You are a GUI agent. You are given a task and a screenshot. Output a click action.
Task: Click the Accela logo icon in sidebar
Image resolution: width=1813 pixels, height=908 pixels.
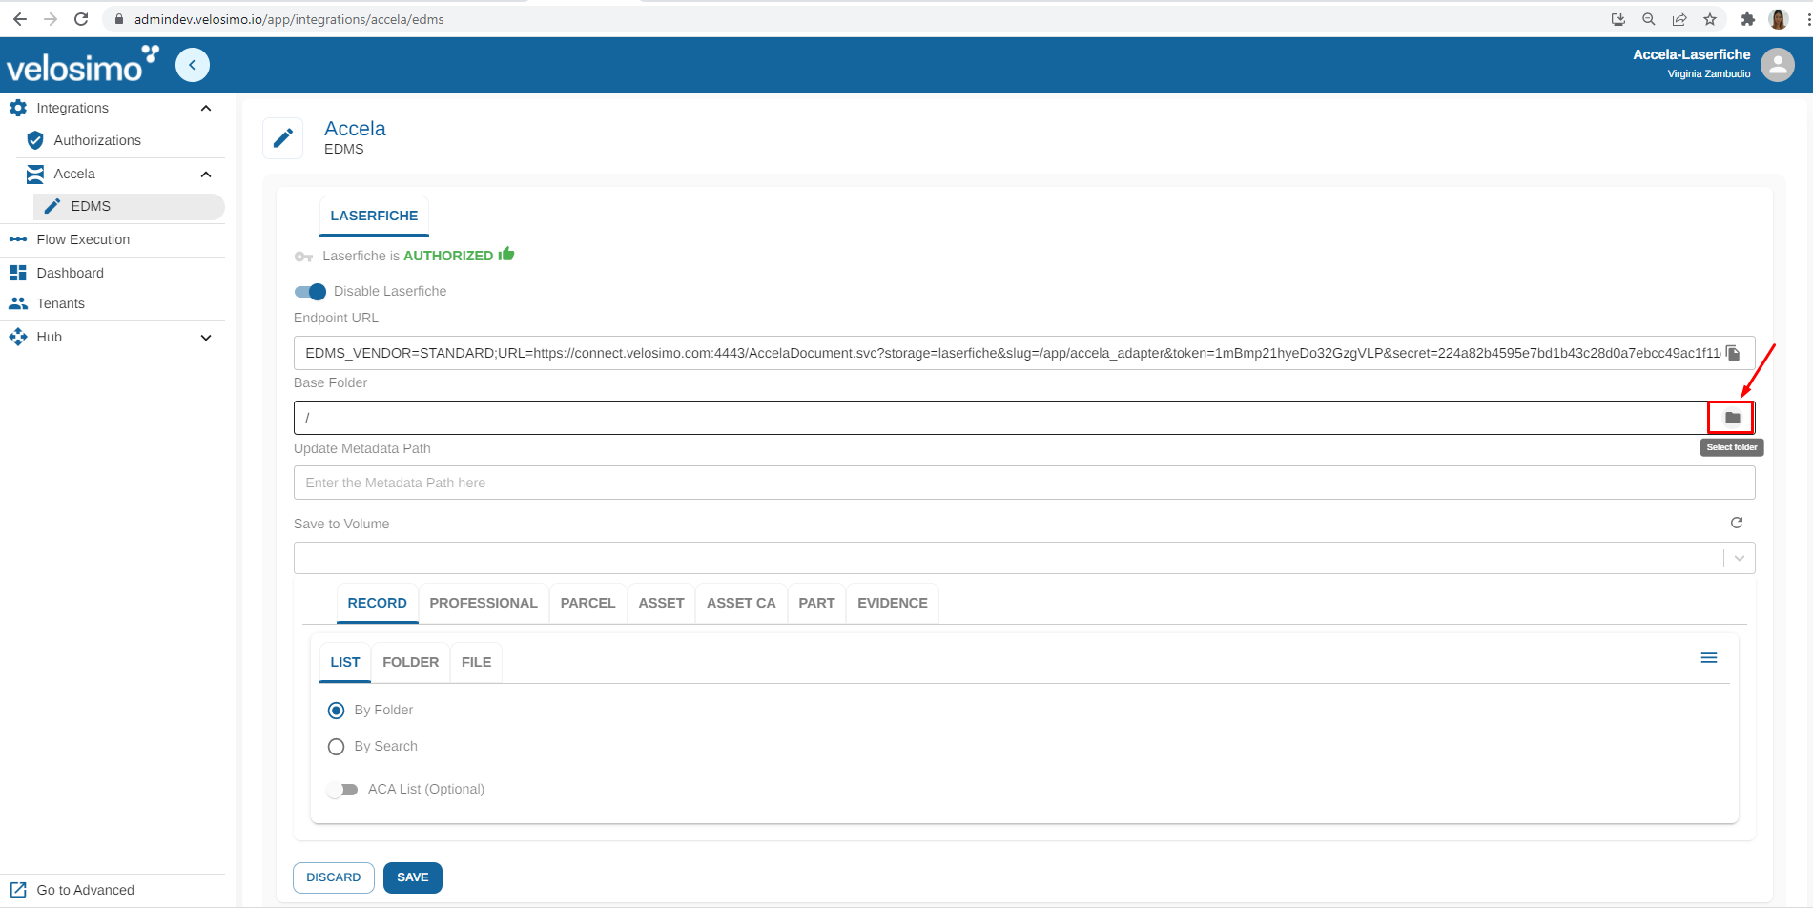click(x=35, y=174)
